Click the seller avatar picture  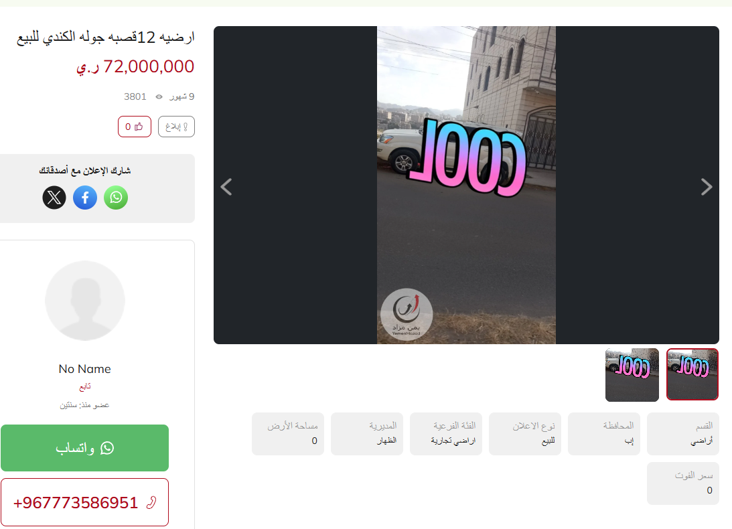[x=85, y=301]
